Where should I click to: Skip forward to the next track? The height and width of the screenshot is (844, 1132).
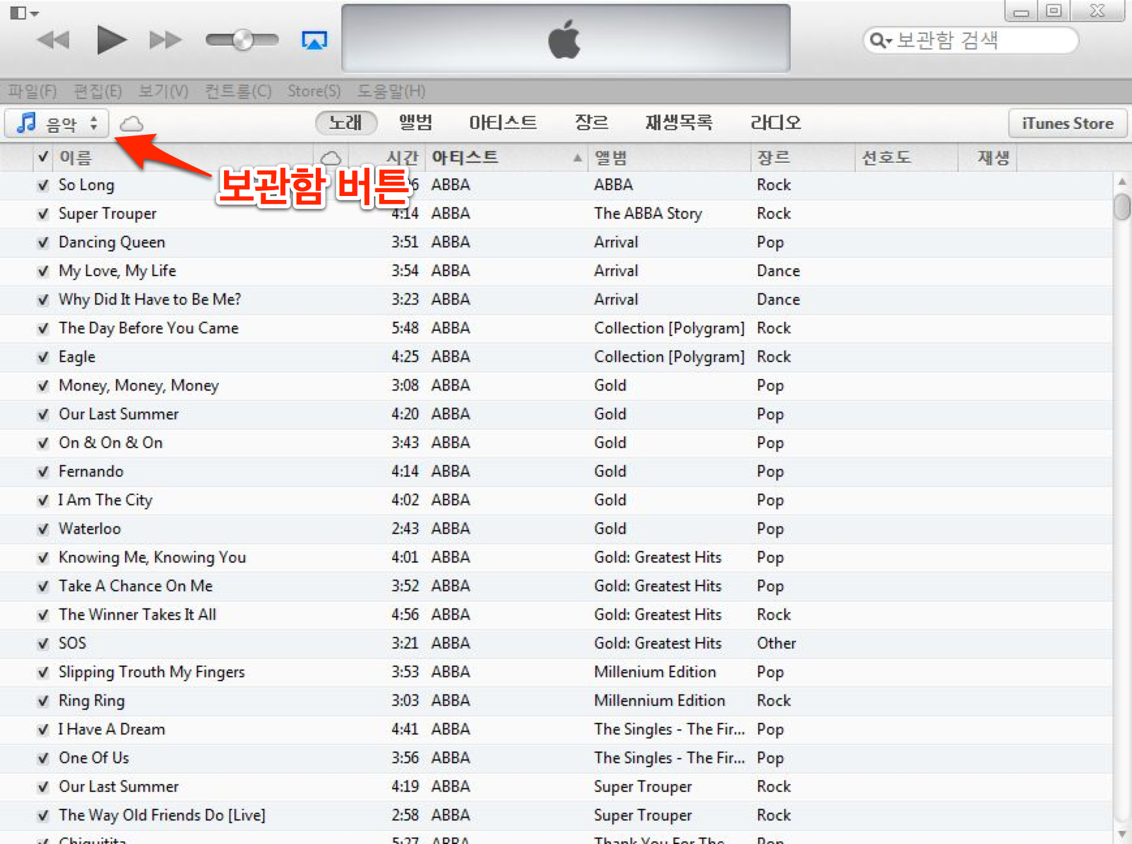point(165,40)
